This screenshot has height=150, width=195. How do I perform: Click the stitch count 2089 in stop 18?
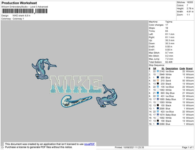(x=162, y=124)
